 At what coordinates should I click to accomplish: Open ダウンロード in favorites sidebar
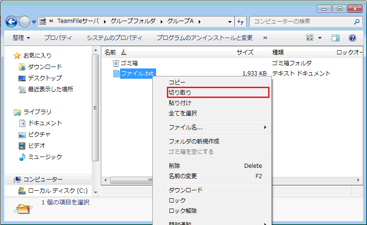tap(45, 67)
